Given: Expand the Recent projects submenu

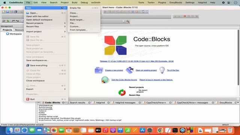Looking at the screenshot, I should point(46,23).
